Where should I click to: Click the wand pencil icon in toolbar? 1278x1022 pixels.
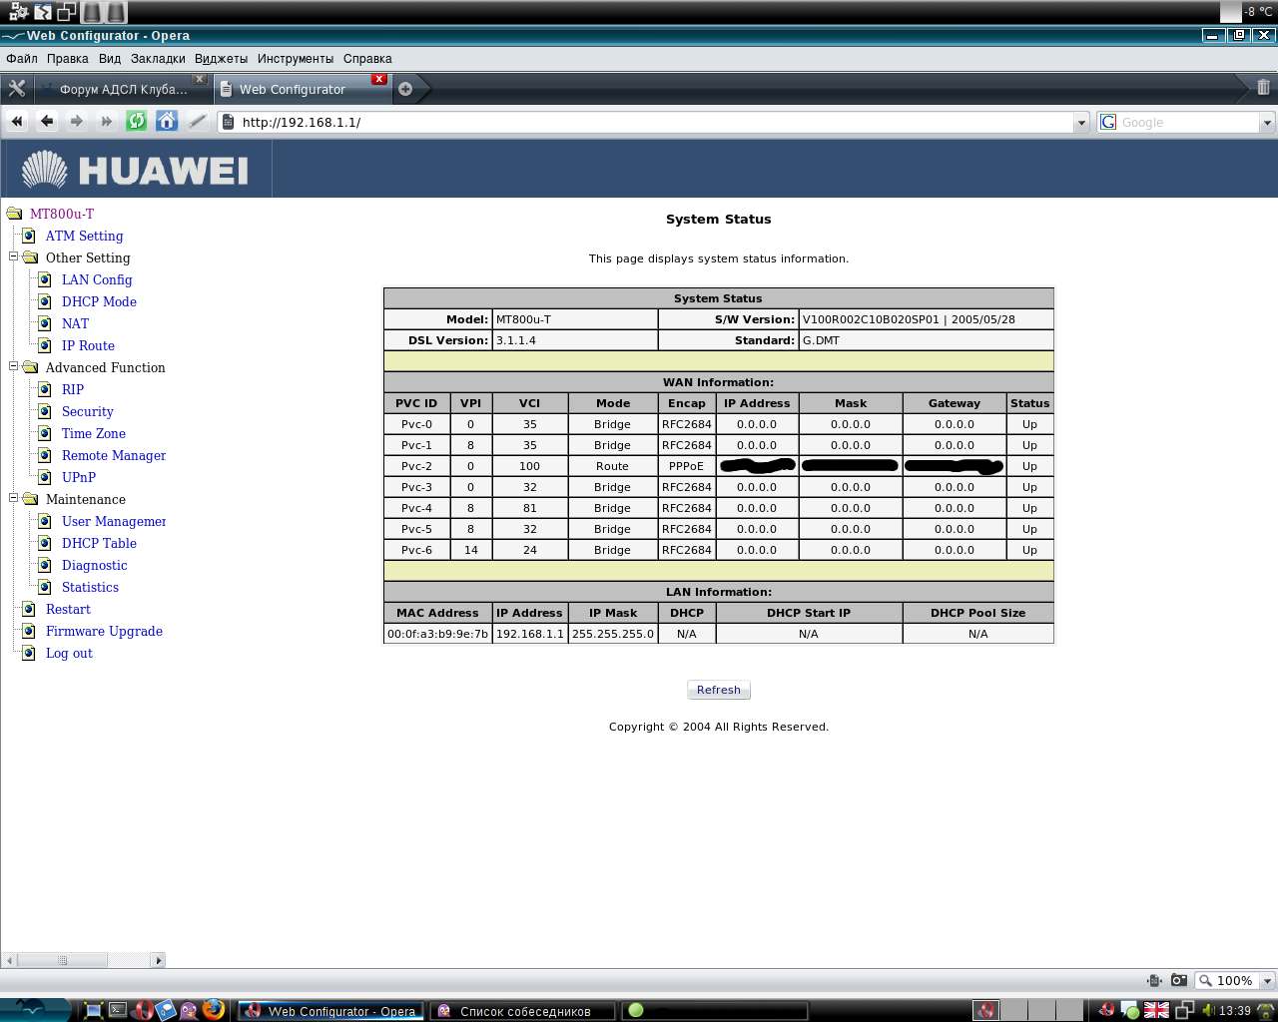[x=197, y=121]
